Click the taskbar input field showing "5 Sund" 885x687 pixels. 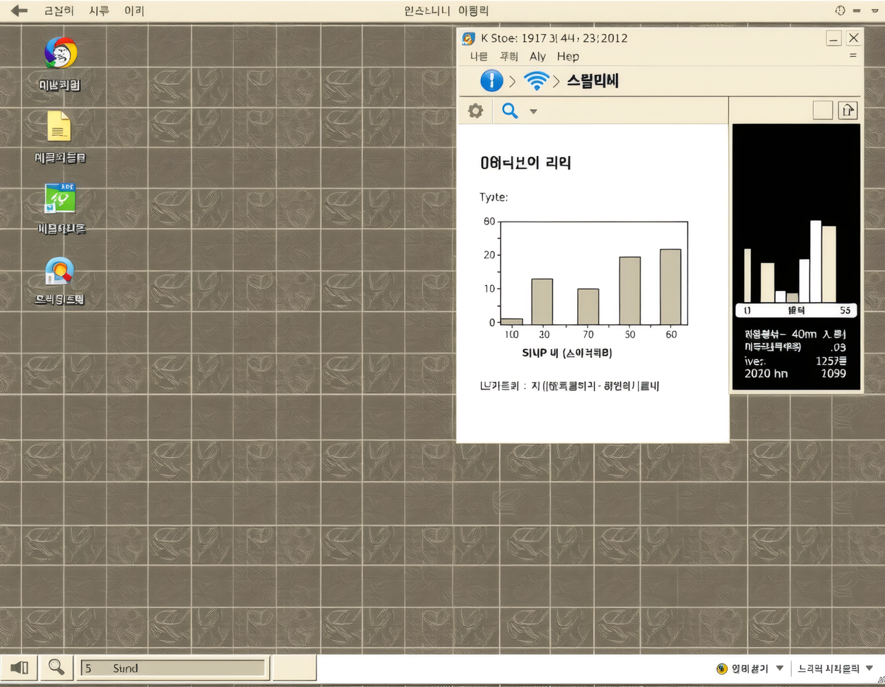(173, 668)
